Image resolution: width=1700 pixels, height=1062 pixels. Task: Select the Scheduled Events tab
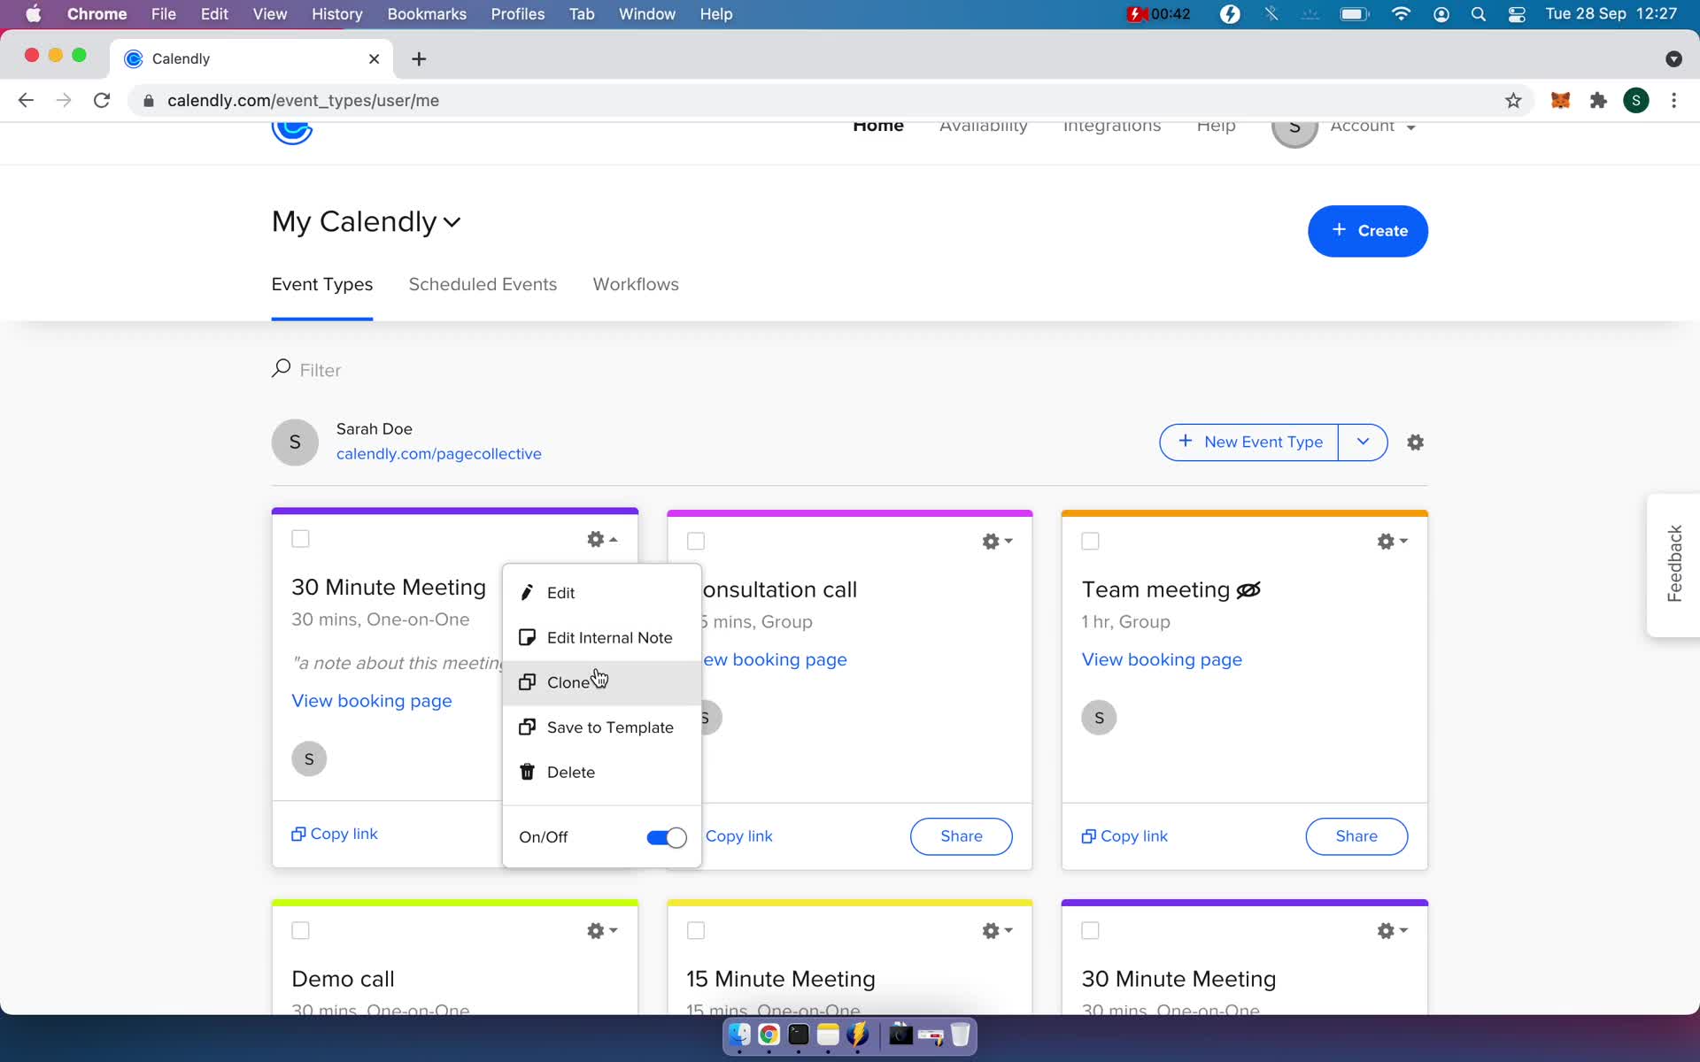[483, 282]
